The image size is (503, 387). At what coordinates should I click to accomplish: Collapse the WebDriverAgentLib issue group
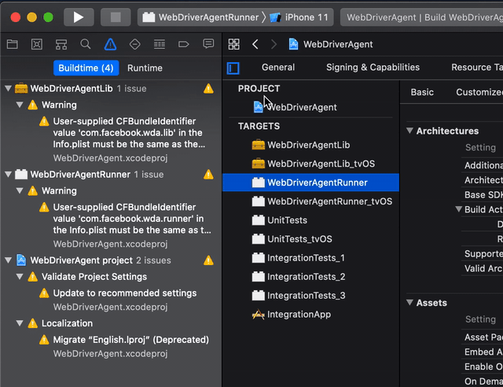(9, 88)
